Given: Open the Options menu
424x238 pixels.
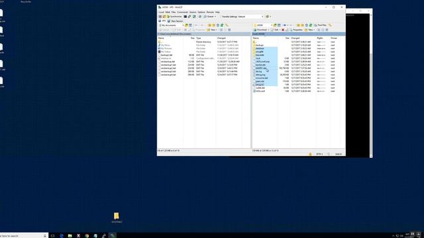Looking at the screenshot, I should click(201, 12).
